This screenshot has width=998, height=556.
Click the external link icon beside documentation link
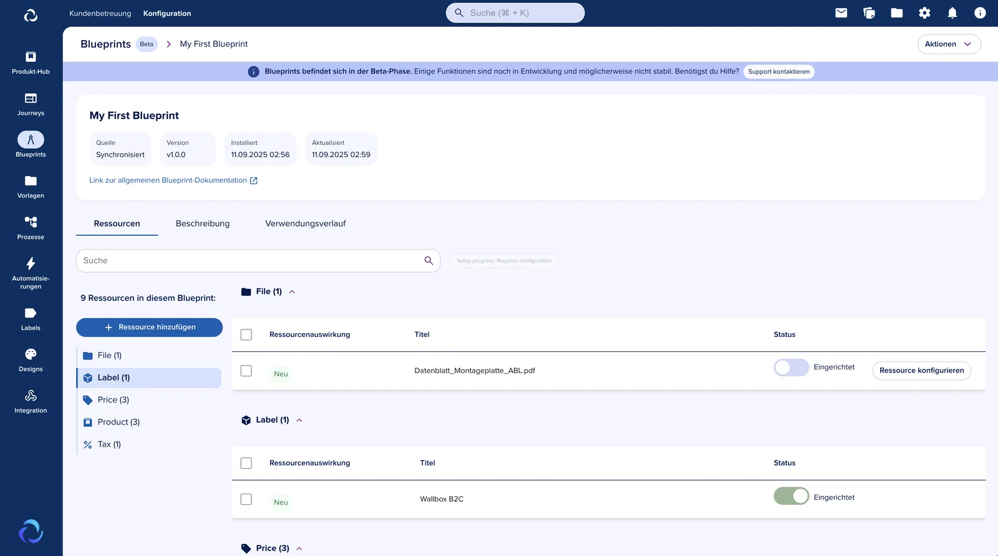[254, 181]
